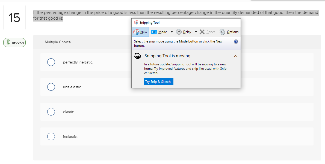Click the 'Multiple Choice' label
Viewport: 325px width, 164px height.
(x=58, y=42)
